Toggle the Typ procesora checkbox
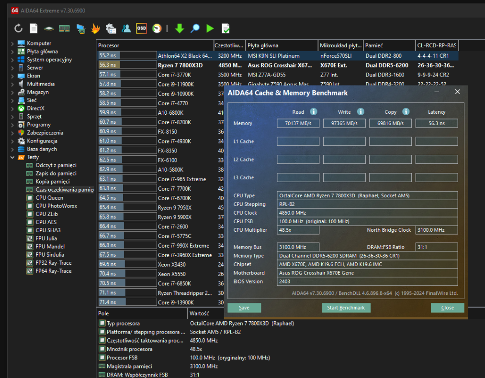 (x=102, y=324)
